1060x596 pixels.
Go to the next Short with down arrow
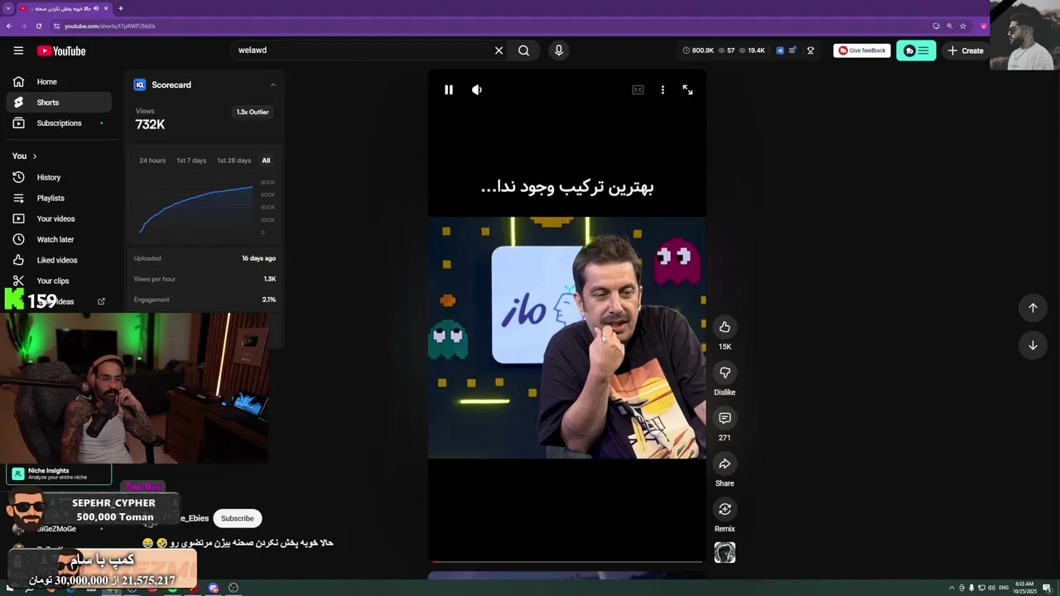[x=1033, y=345]
